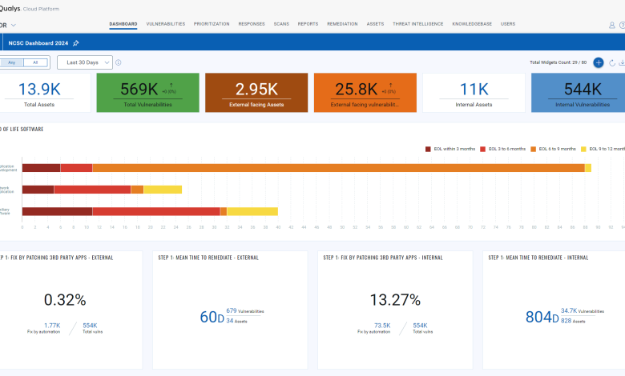The width and height of the screenshot is (625, 376).
Task: Open the 34 Assets link
Action: point(236,321)
